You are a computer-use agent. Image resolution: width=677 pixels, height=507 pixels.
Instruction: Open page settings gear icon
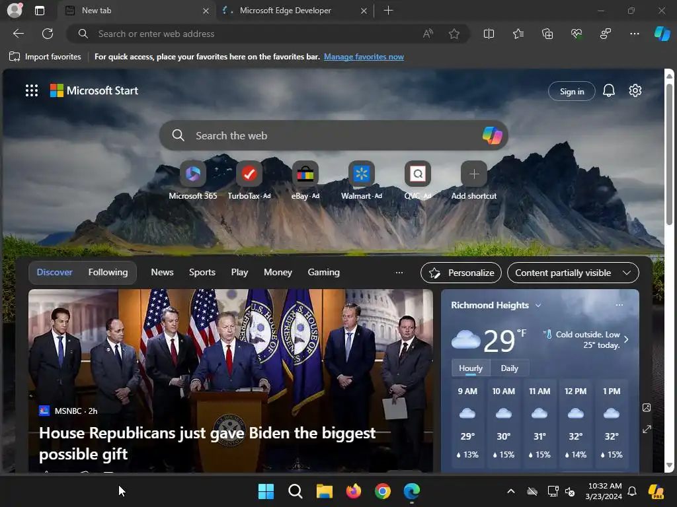635,90
